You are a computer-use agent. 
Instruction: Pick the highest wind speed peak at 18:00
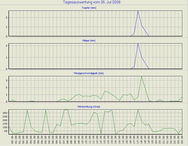[x=141, y=76]
